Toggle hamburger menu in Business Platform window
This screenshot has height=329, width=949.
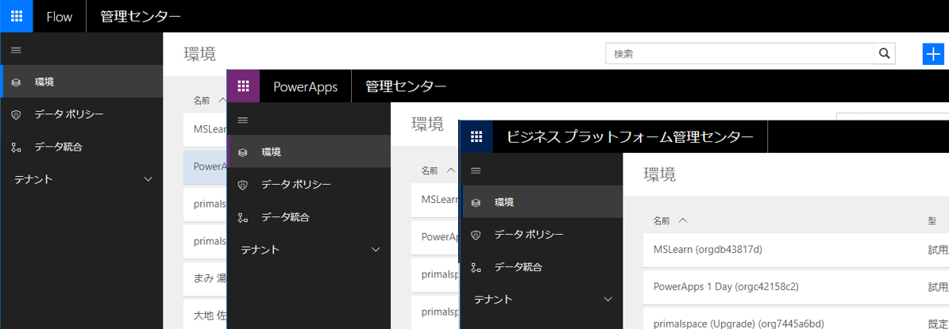pyautogui.click(x=476, y=170)
